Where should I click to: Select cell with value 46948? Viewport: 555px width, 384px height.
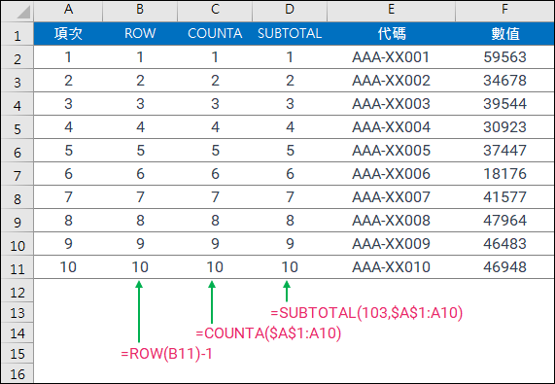pyautogui.click(x=504, y=267)
